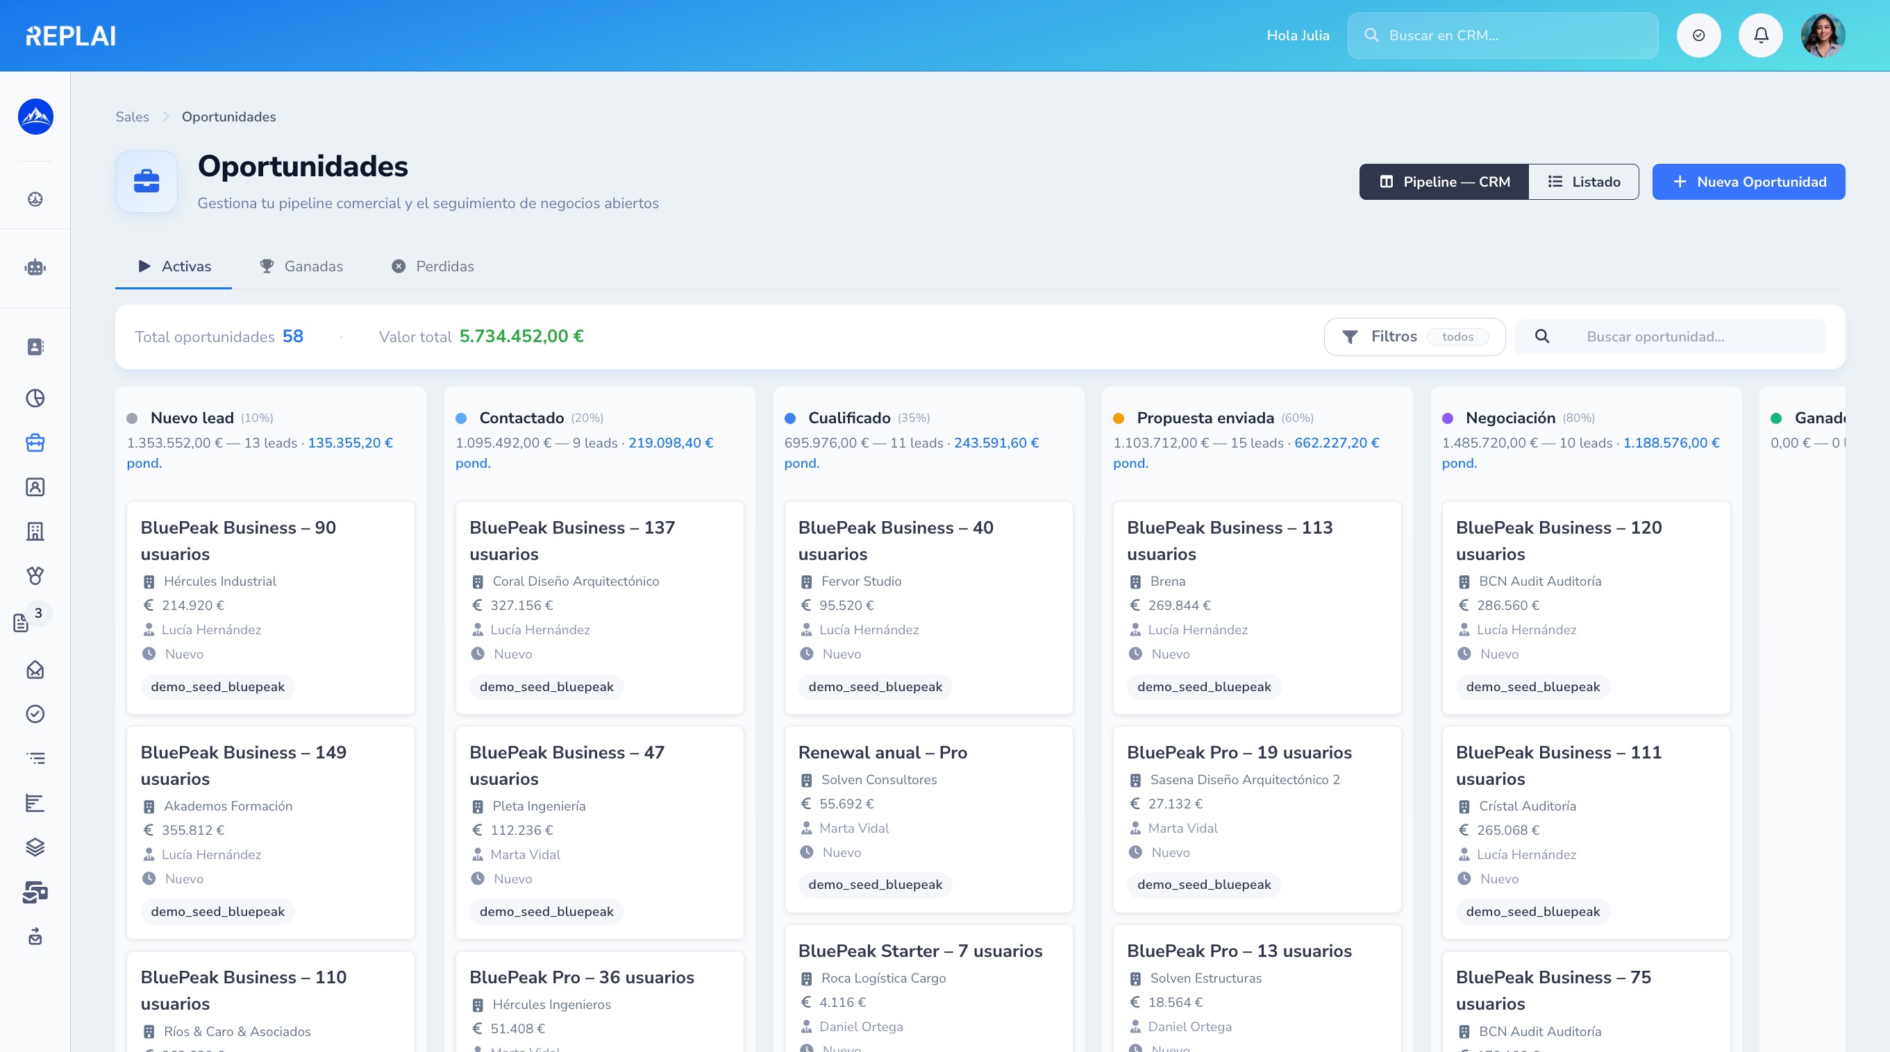Open BluePeak Business – 137 usuarios card

pos(599,608)
